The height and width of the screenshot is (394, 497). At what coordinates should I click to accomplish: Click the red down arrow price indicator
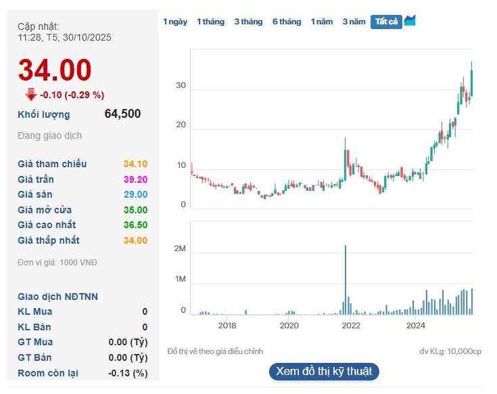tap(31, 95)
